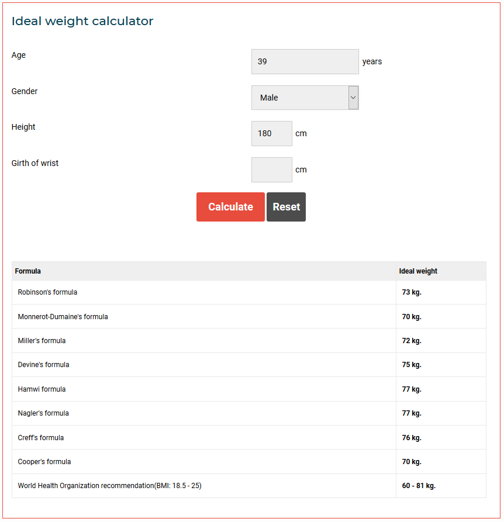Select the Creff's formula row
The width and height of the screenshot is (504, 522).
click(41, 438)
